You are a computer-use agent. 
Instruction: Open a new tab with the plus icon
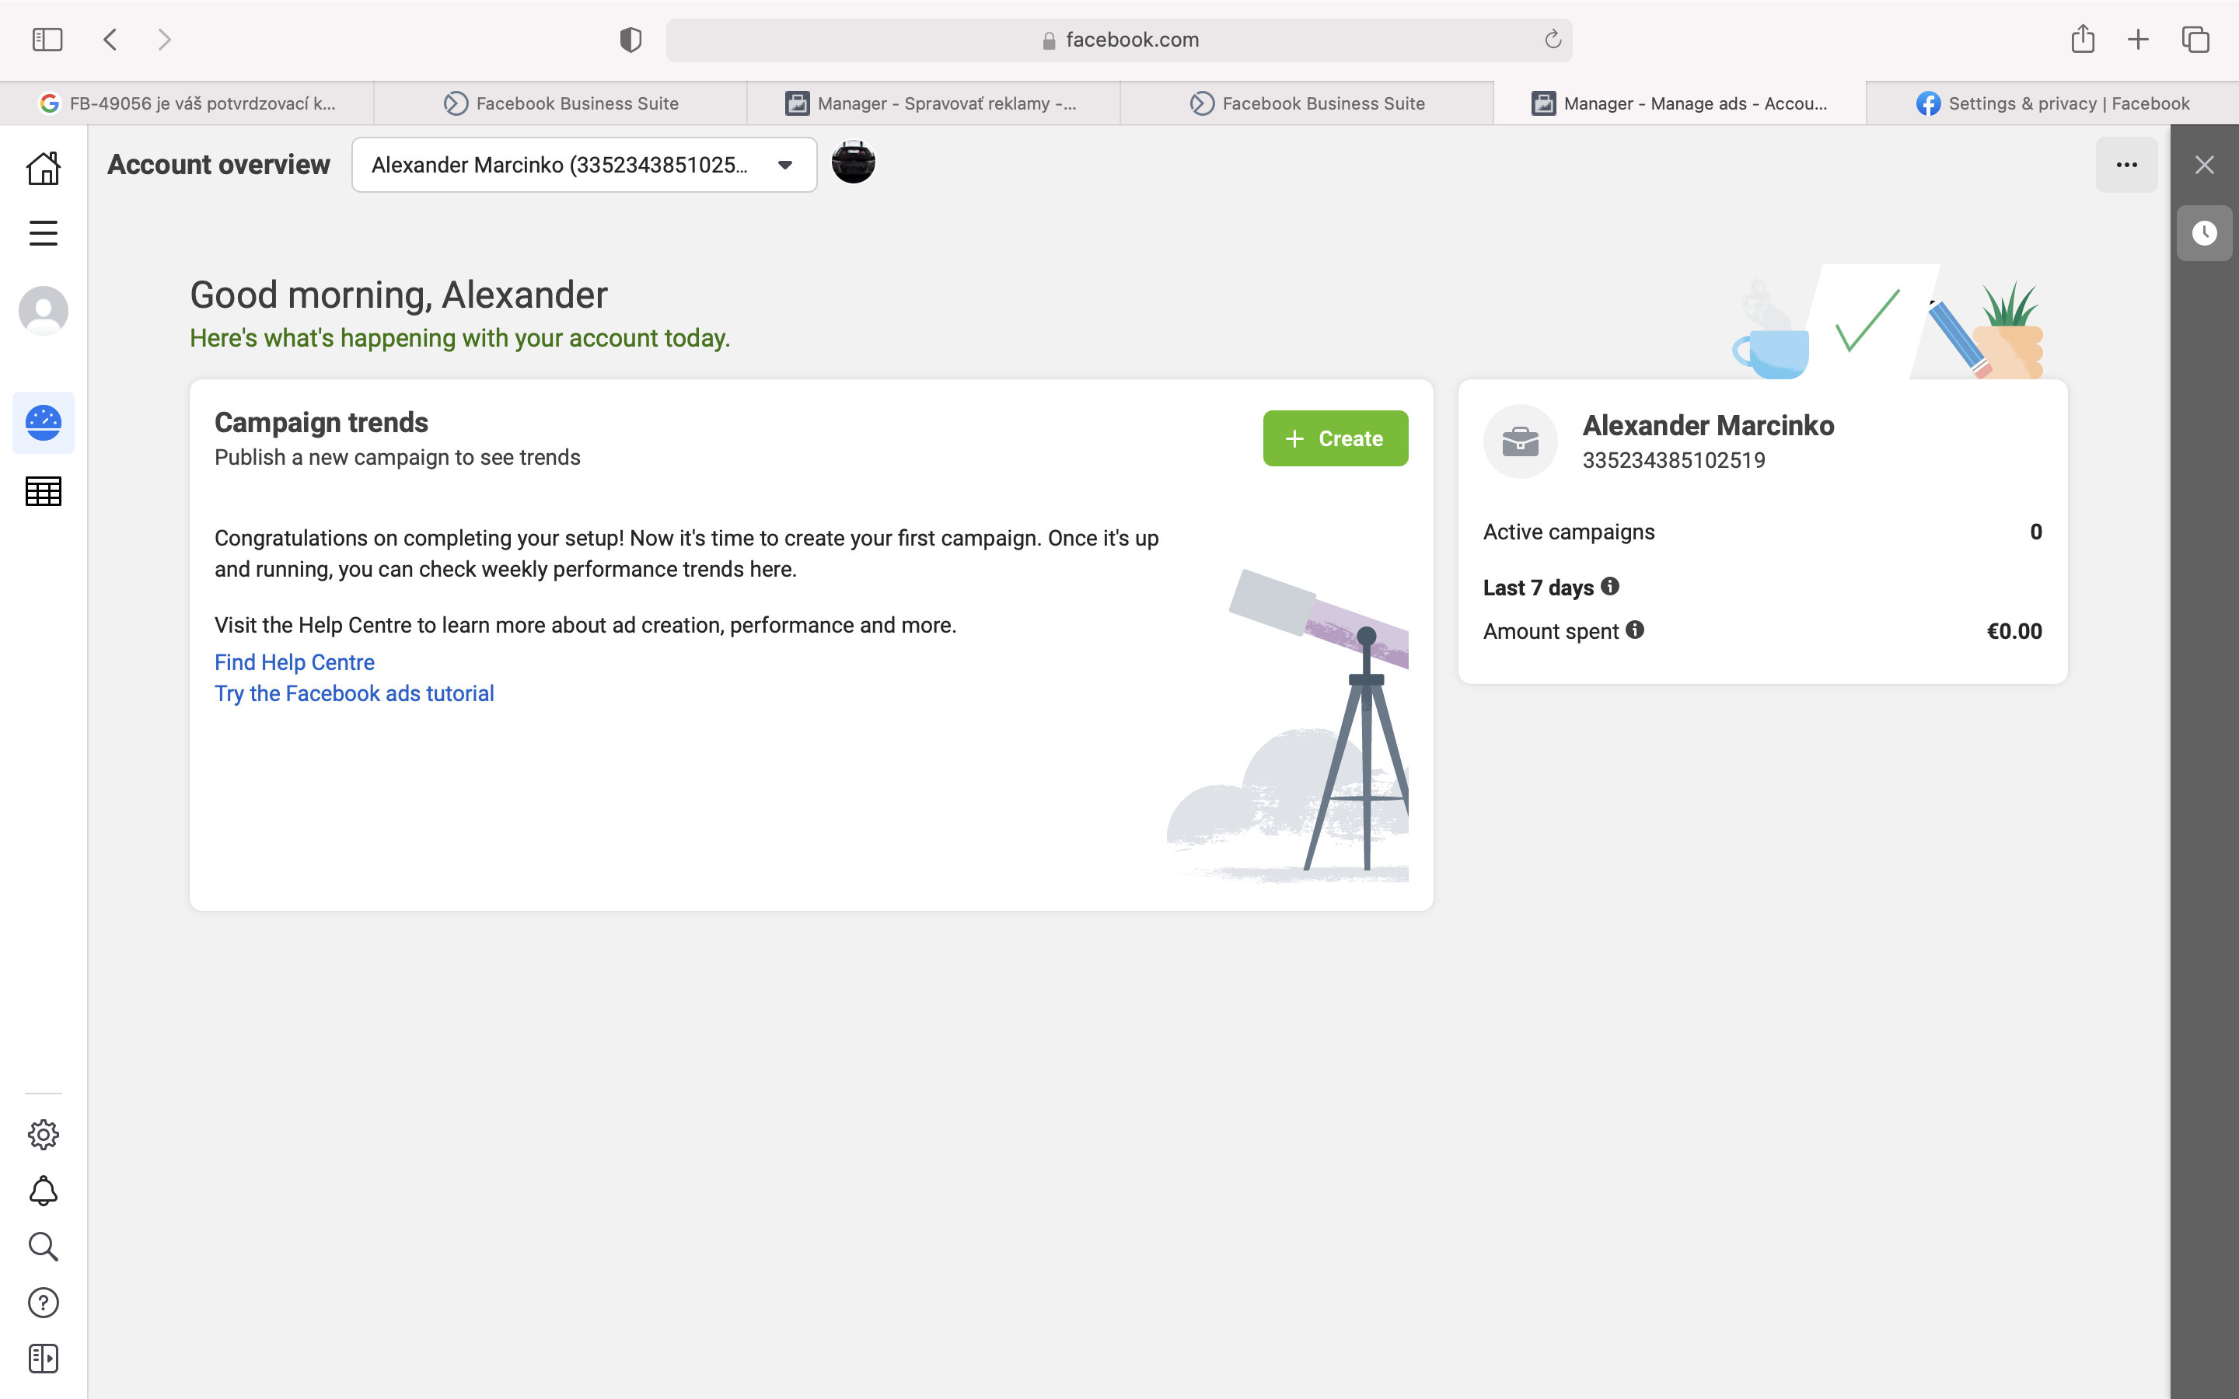tap(2138, 40)
